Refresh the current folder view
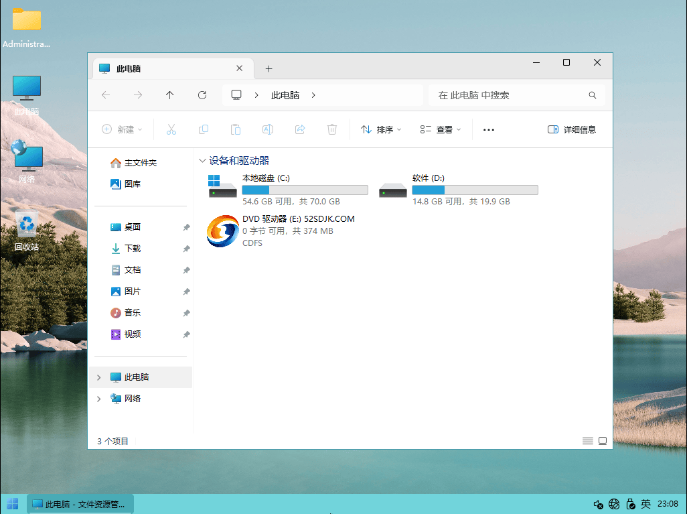The width and height of the screenshot is (687, 514). point(202,95)
